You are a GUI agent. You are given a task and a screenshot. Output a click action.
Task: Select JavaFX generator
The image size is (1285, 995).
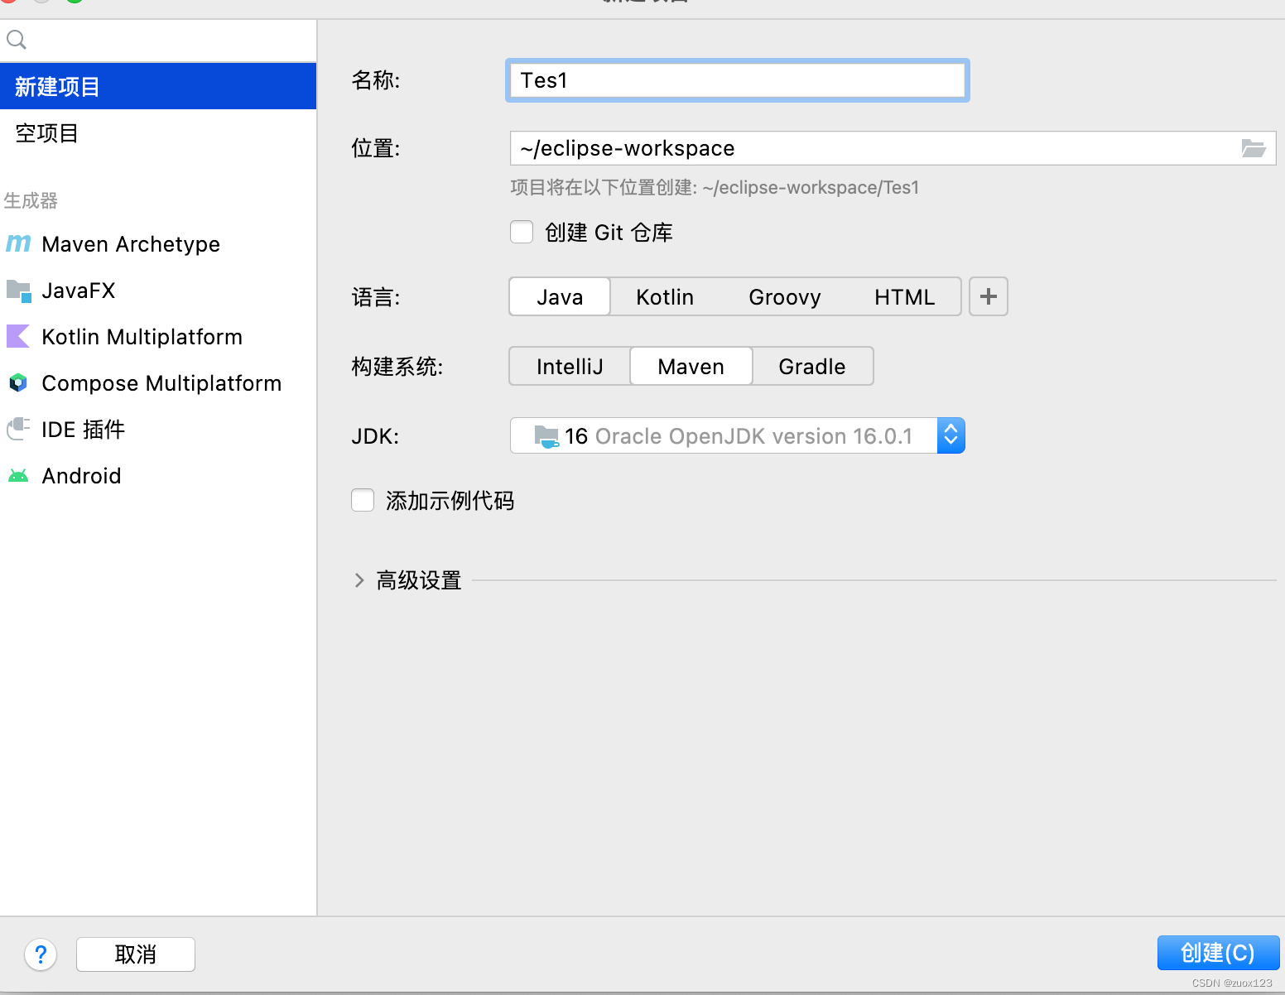[x=158, y=291]
